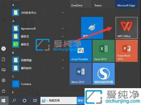Click the 暴风软件 label text
The width and height of the screenshot is (141, 105).
(x=26, y=68)
